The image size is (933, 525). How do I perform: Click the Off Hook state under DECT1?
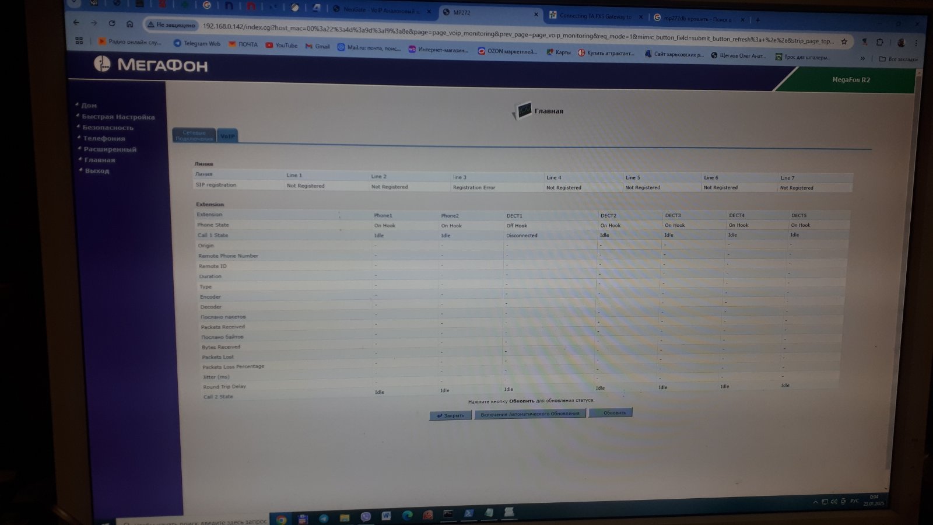pyautogui.click(x=517, y=225)
